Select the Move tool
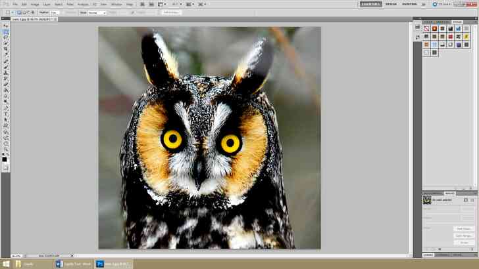The image size is (479, 269). [x=5, y=26]
